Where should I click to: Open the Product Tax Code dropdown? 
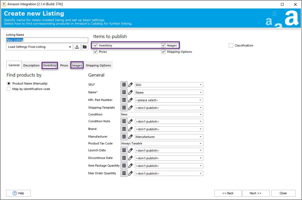(x=201, y=143)
